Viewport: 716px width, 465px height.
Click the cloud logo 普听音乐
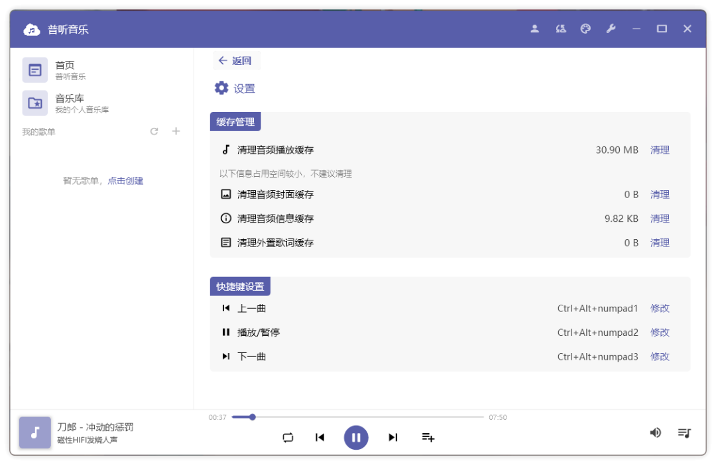[31, 28]
